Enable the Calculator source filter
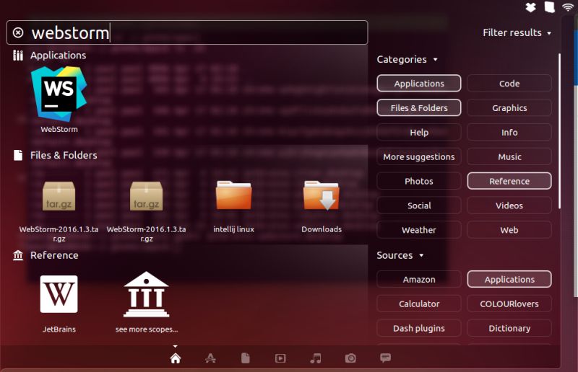Image resolution: width=578 pixels, height=372 pixels. click(x=419, y=304)
